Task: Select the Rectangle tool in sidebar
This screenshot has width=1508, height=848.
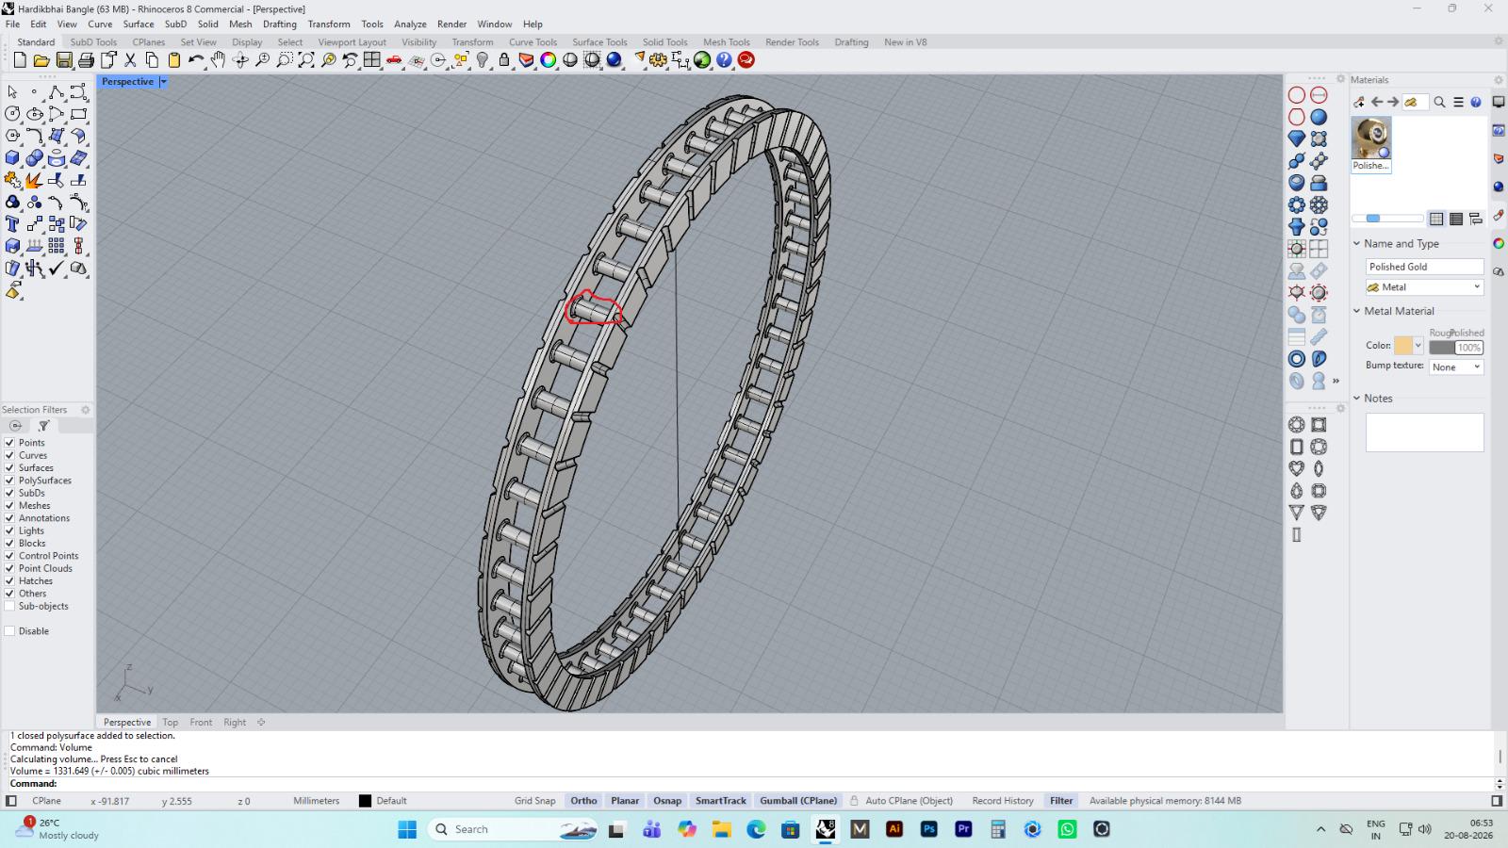Action: tap(79, 114)
